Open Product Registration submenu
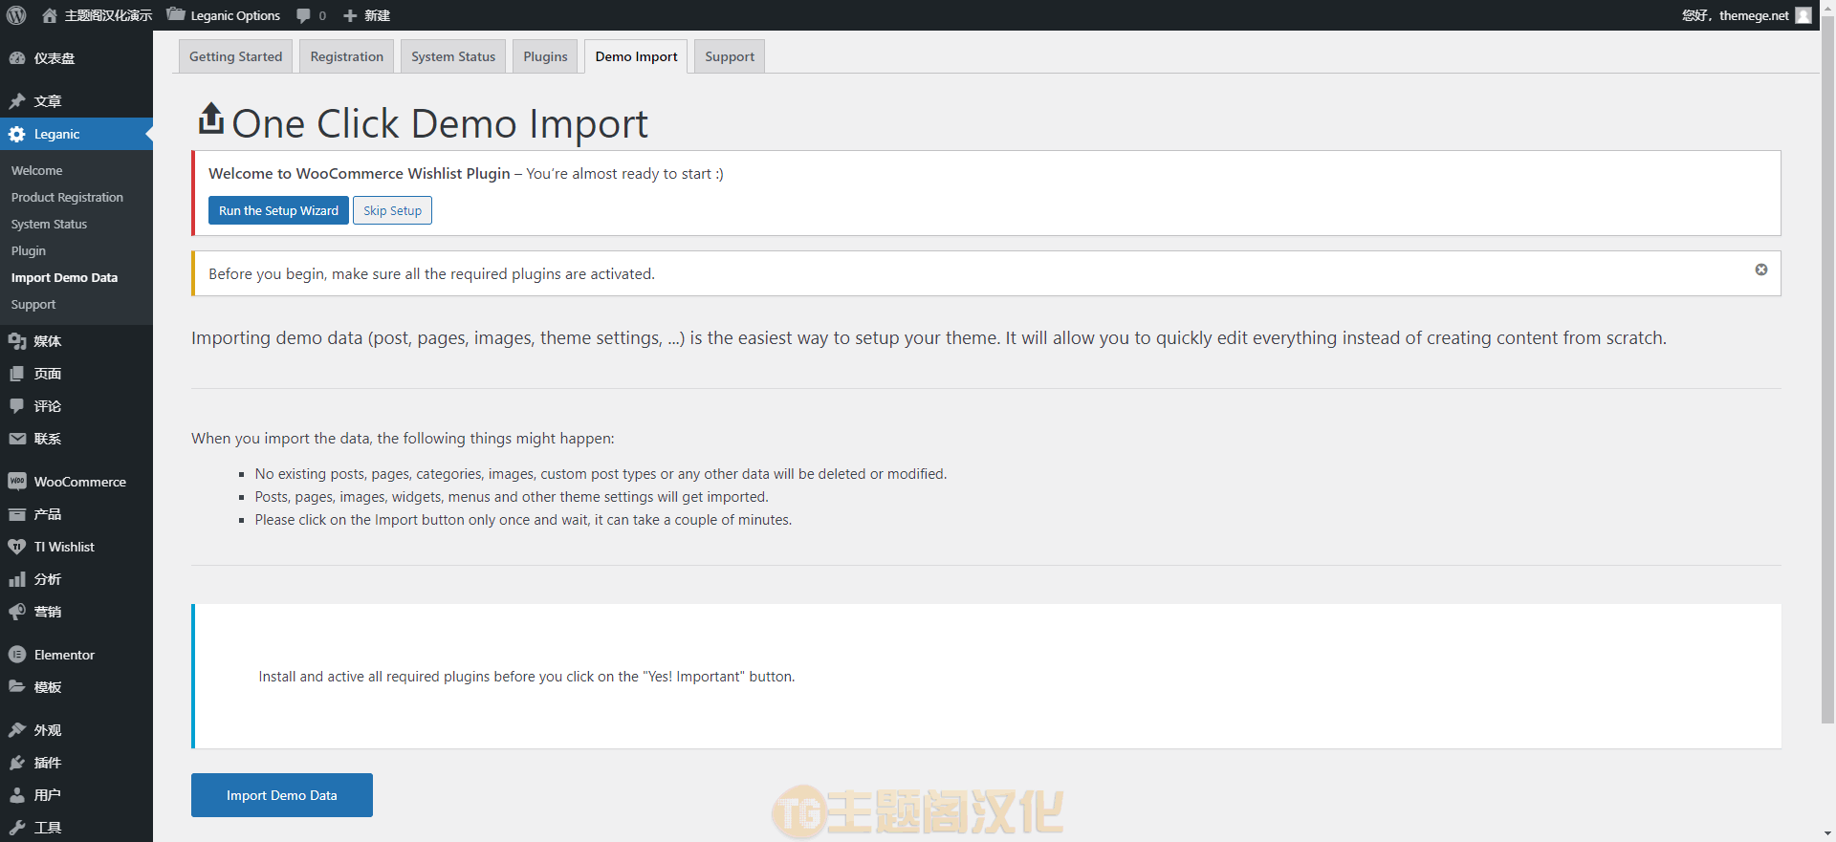The image size is (1836, 842). coord(67,197)
